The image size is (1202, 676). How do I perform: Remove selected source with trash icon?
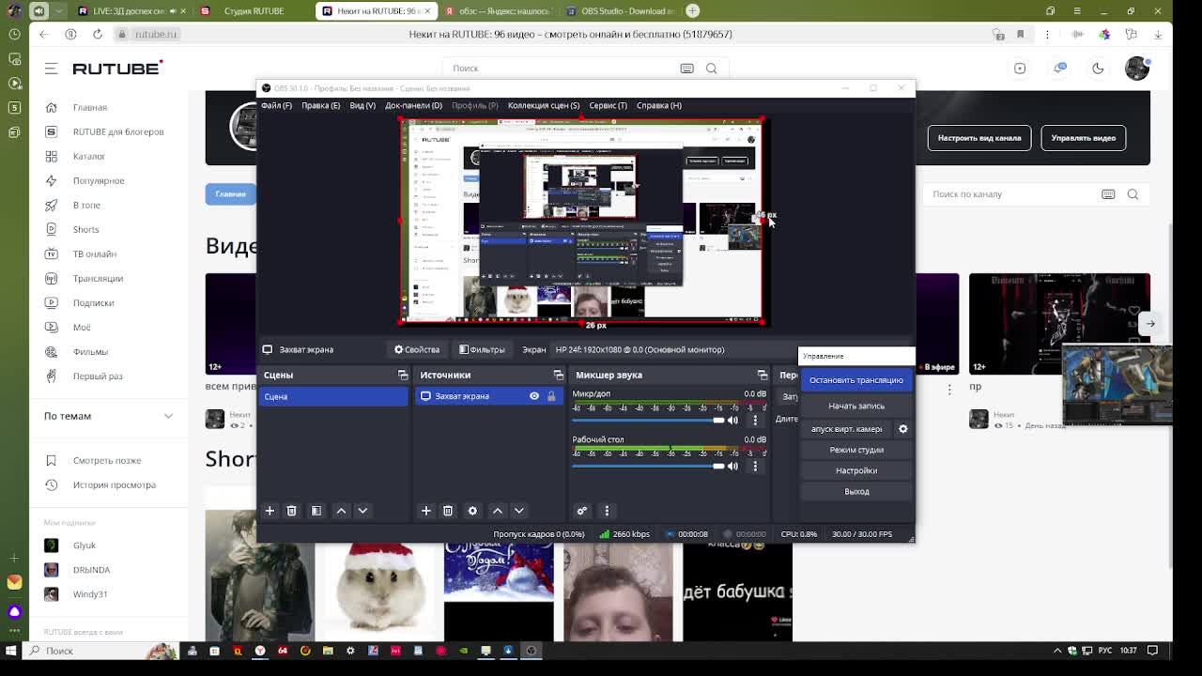[x=448, y=511]
